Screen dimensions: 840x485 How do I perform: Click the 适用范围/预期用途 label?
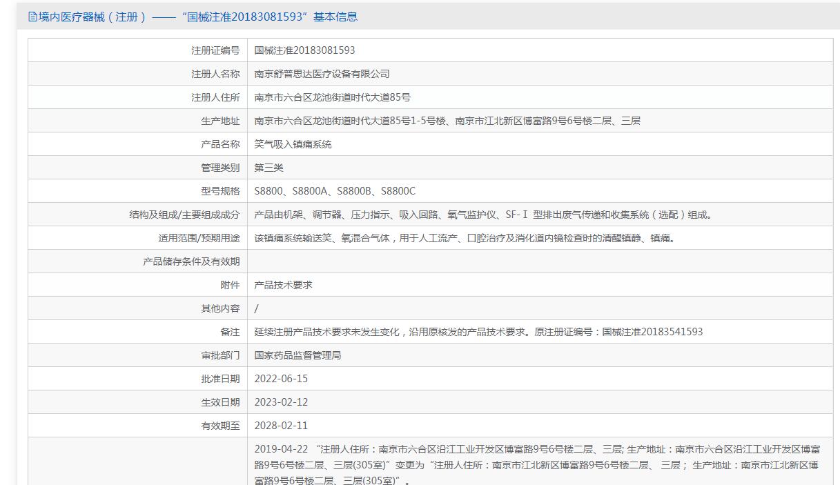point(199,238)
